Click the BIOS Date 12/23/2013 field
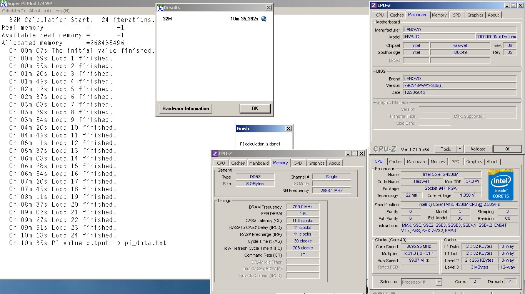The image size is (525, 294). (x=460, y=92)
